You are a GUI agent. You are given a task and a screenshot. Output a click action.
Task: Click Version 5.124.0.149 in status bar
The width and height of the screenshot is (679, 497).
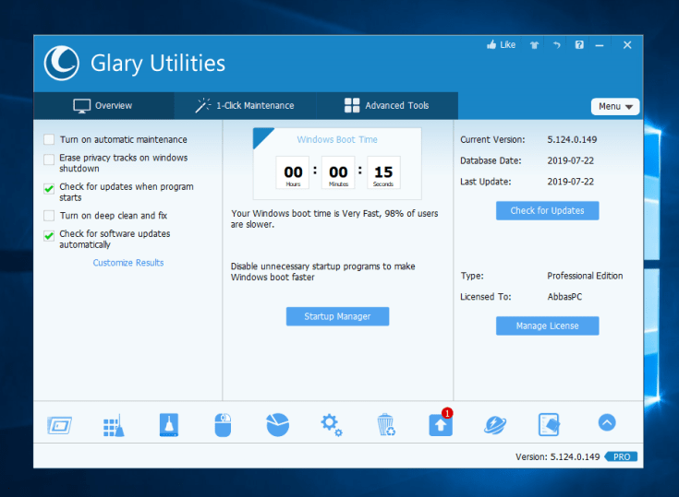(557, 456)
